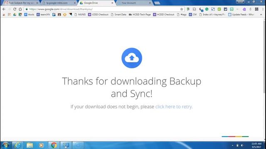Screen dimensions: 266x149
Task: Close the lp.google-mkto.com tab
Action: pyautogui.click(x=75, y=3)
